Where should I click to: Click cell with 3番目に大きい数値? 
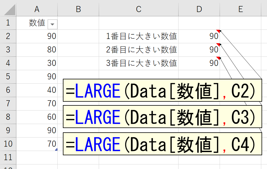click(139, 63)
